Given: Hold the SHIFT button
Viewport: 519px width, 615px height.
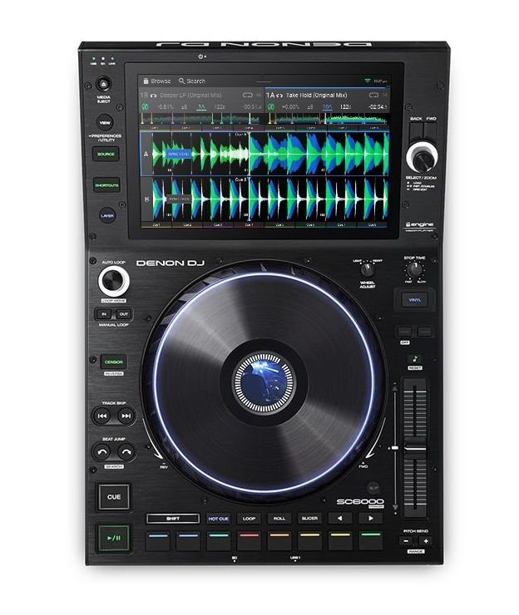Looking at the screenshot, I should 173,519.
